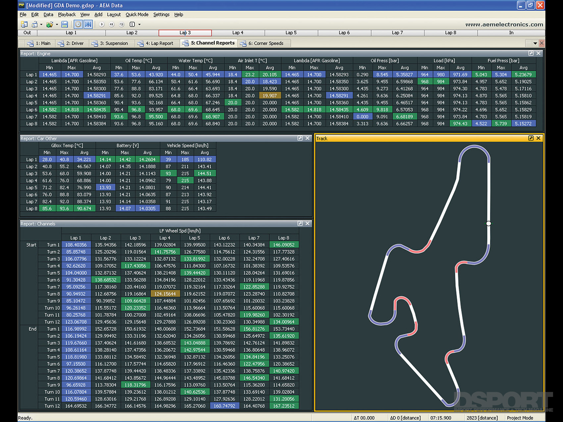Select Lap 5 in the lap bar
Image resolution: width=563 pixels, height=422 pixels.
click(291, 33)
